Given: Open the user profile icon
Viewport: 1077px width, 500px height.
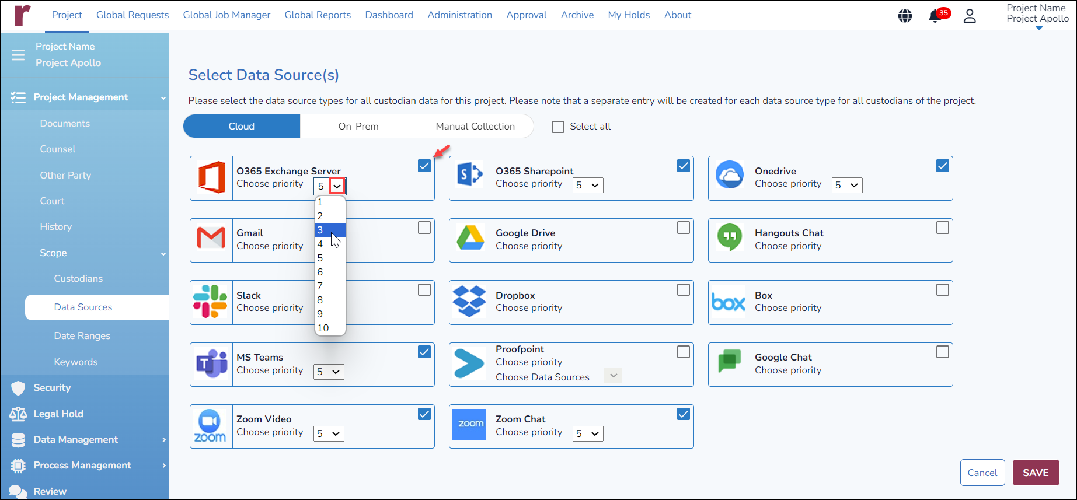Looking at the screenshot, I should [x=970, y=16].
